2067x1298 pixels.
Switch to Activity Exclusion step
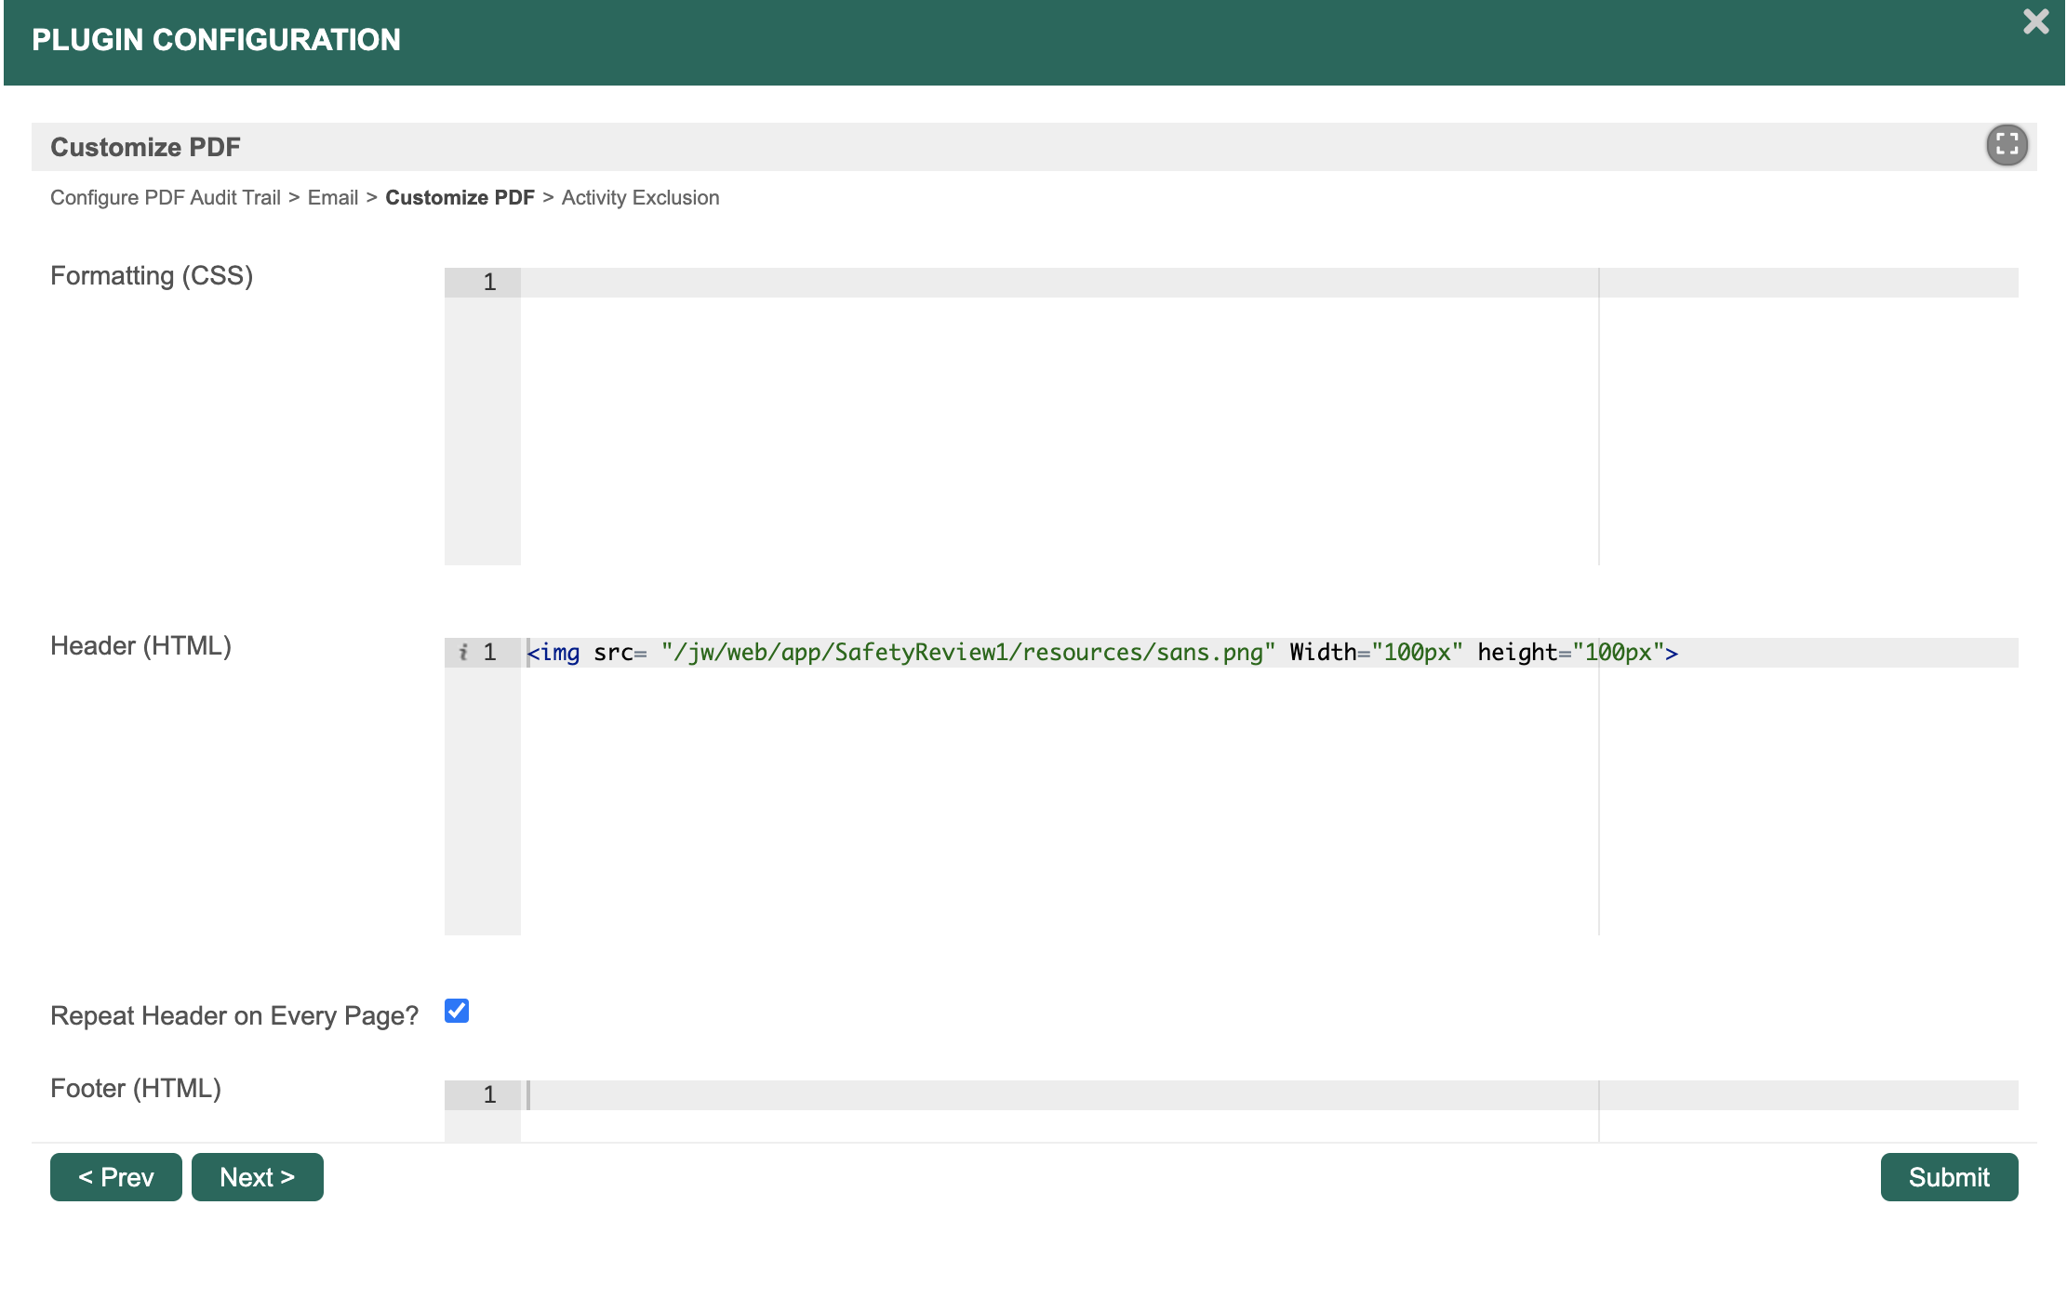[x=640, y=198]
